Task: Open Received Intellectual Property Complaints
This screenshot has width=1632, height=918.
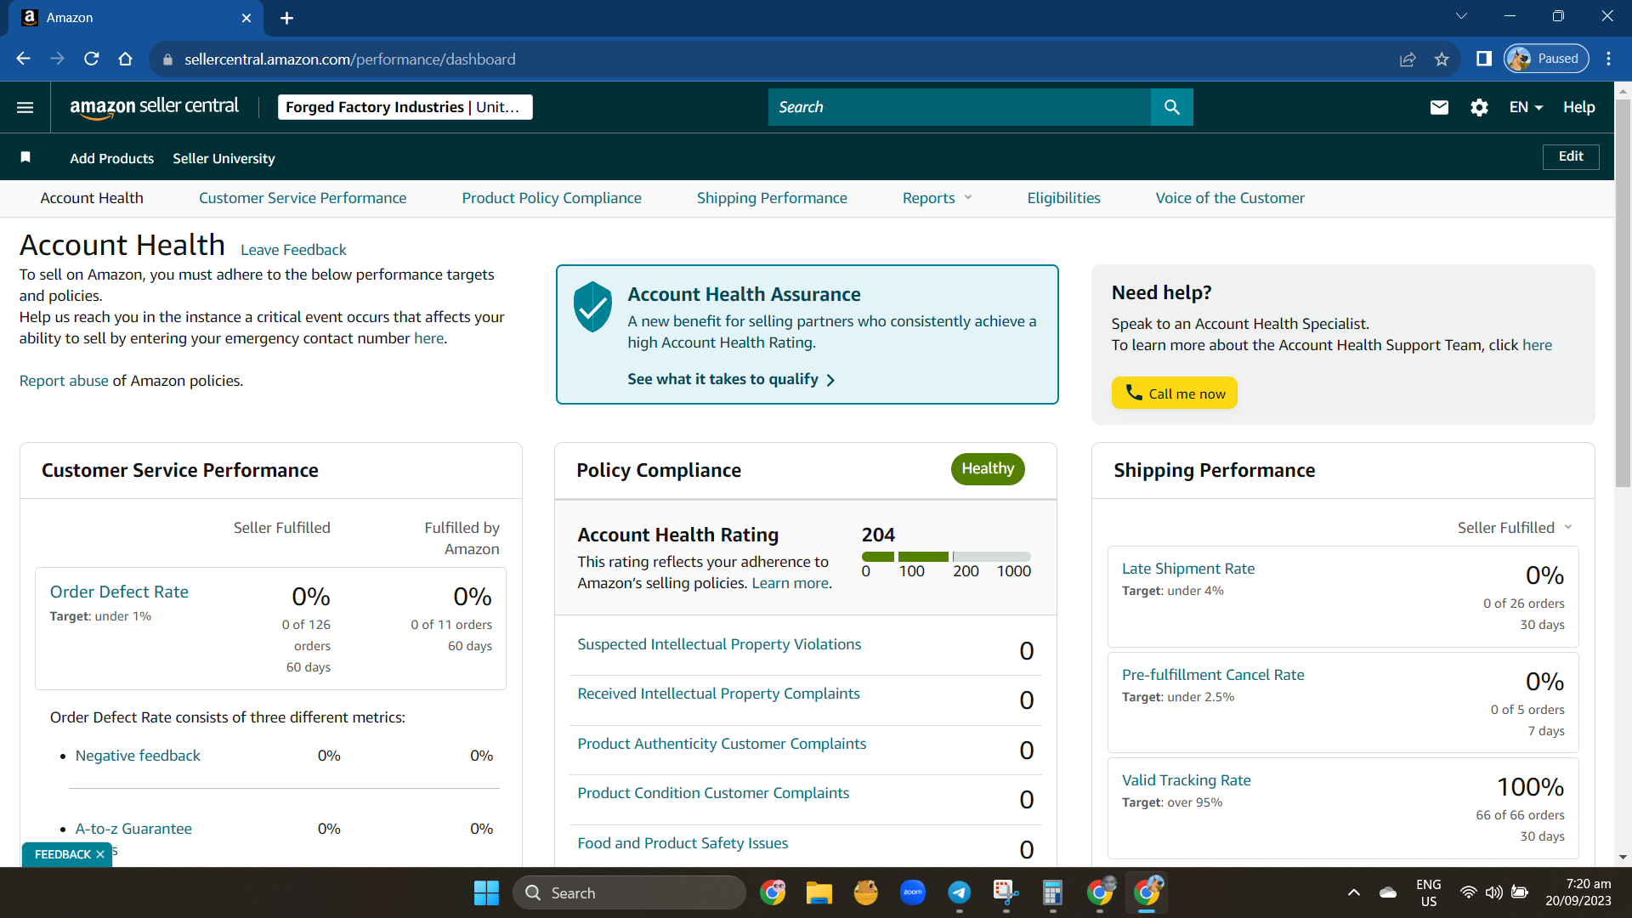Action: coord(718,694)
